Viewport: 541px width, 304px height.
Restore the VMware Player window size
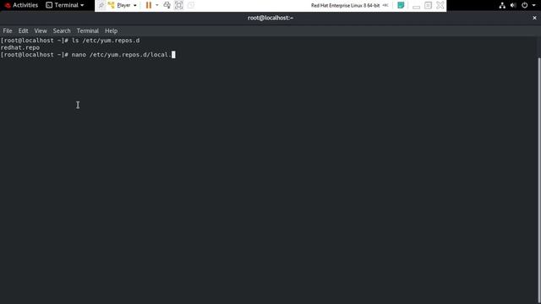(x=428, y=5)
